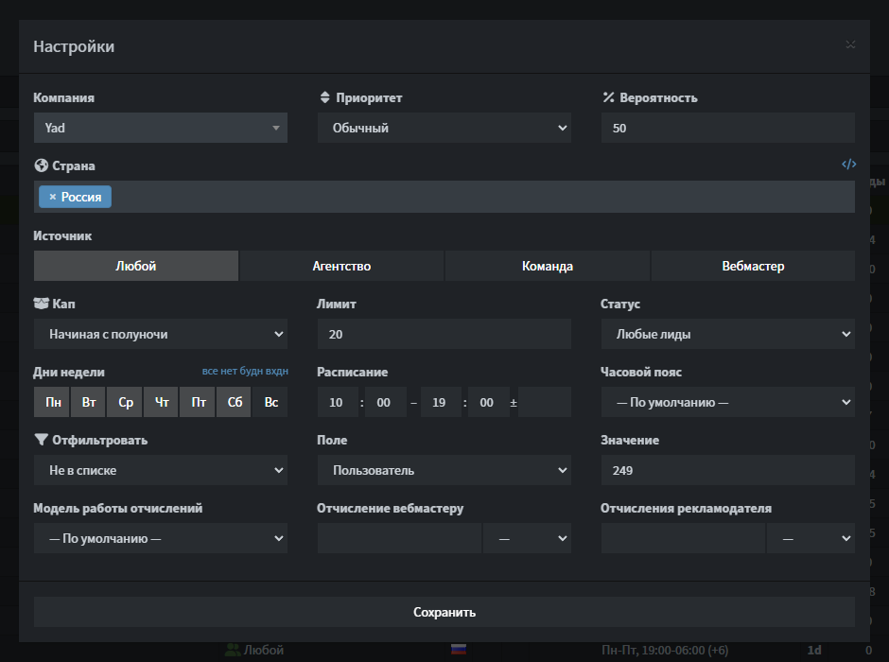Open the Приоритет dropdown set to Обычный
889x662 pixels.
(444, 128)
